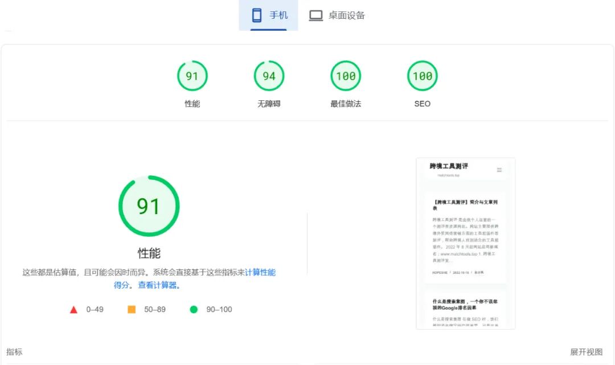Click the green 90–100 legend circle
Image resolution: width=615 pixels, height=365 pixels.
tap(194, 309)
